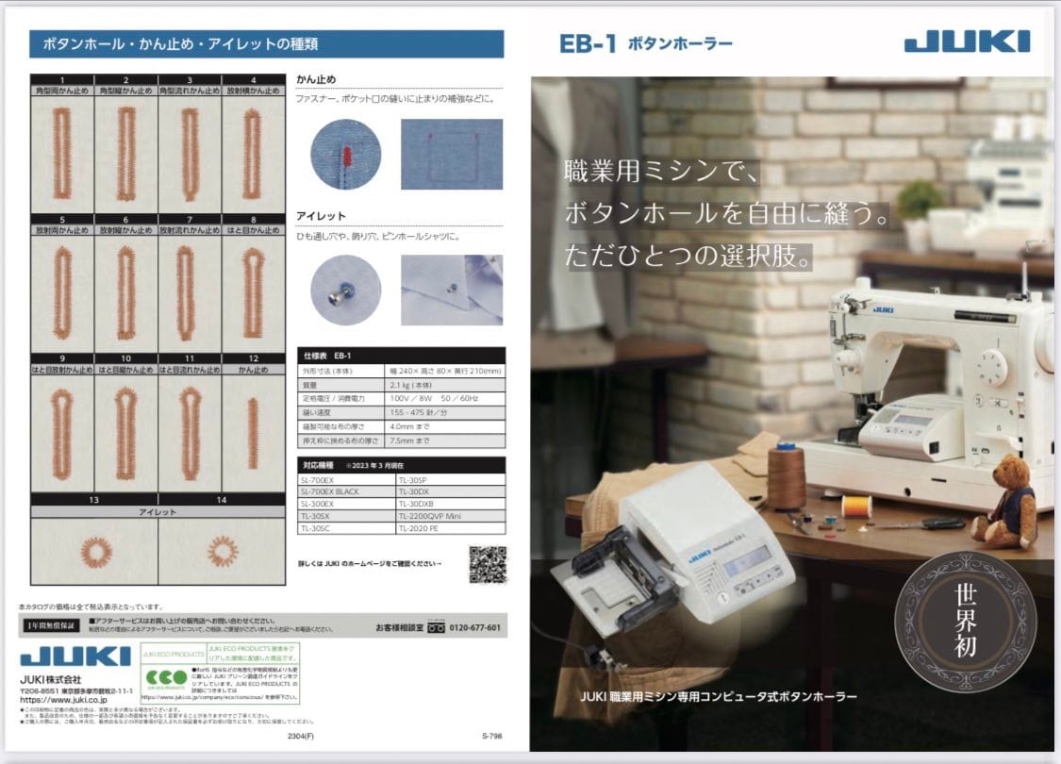Click the 2.1 kg (本体) value
Viewport: 1061px width, 764px height.
[x=411, y=385]
